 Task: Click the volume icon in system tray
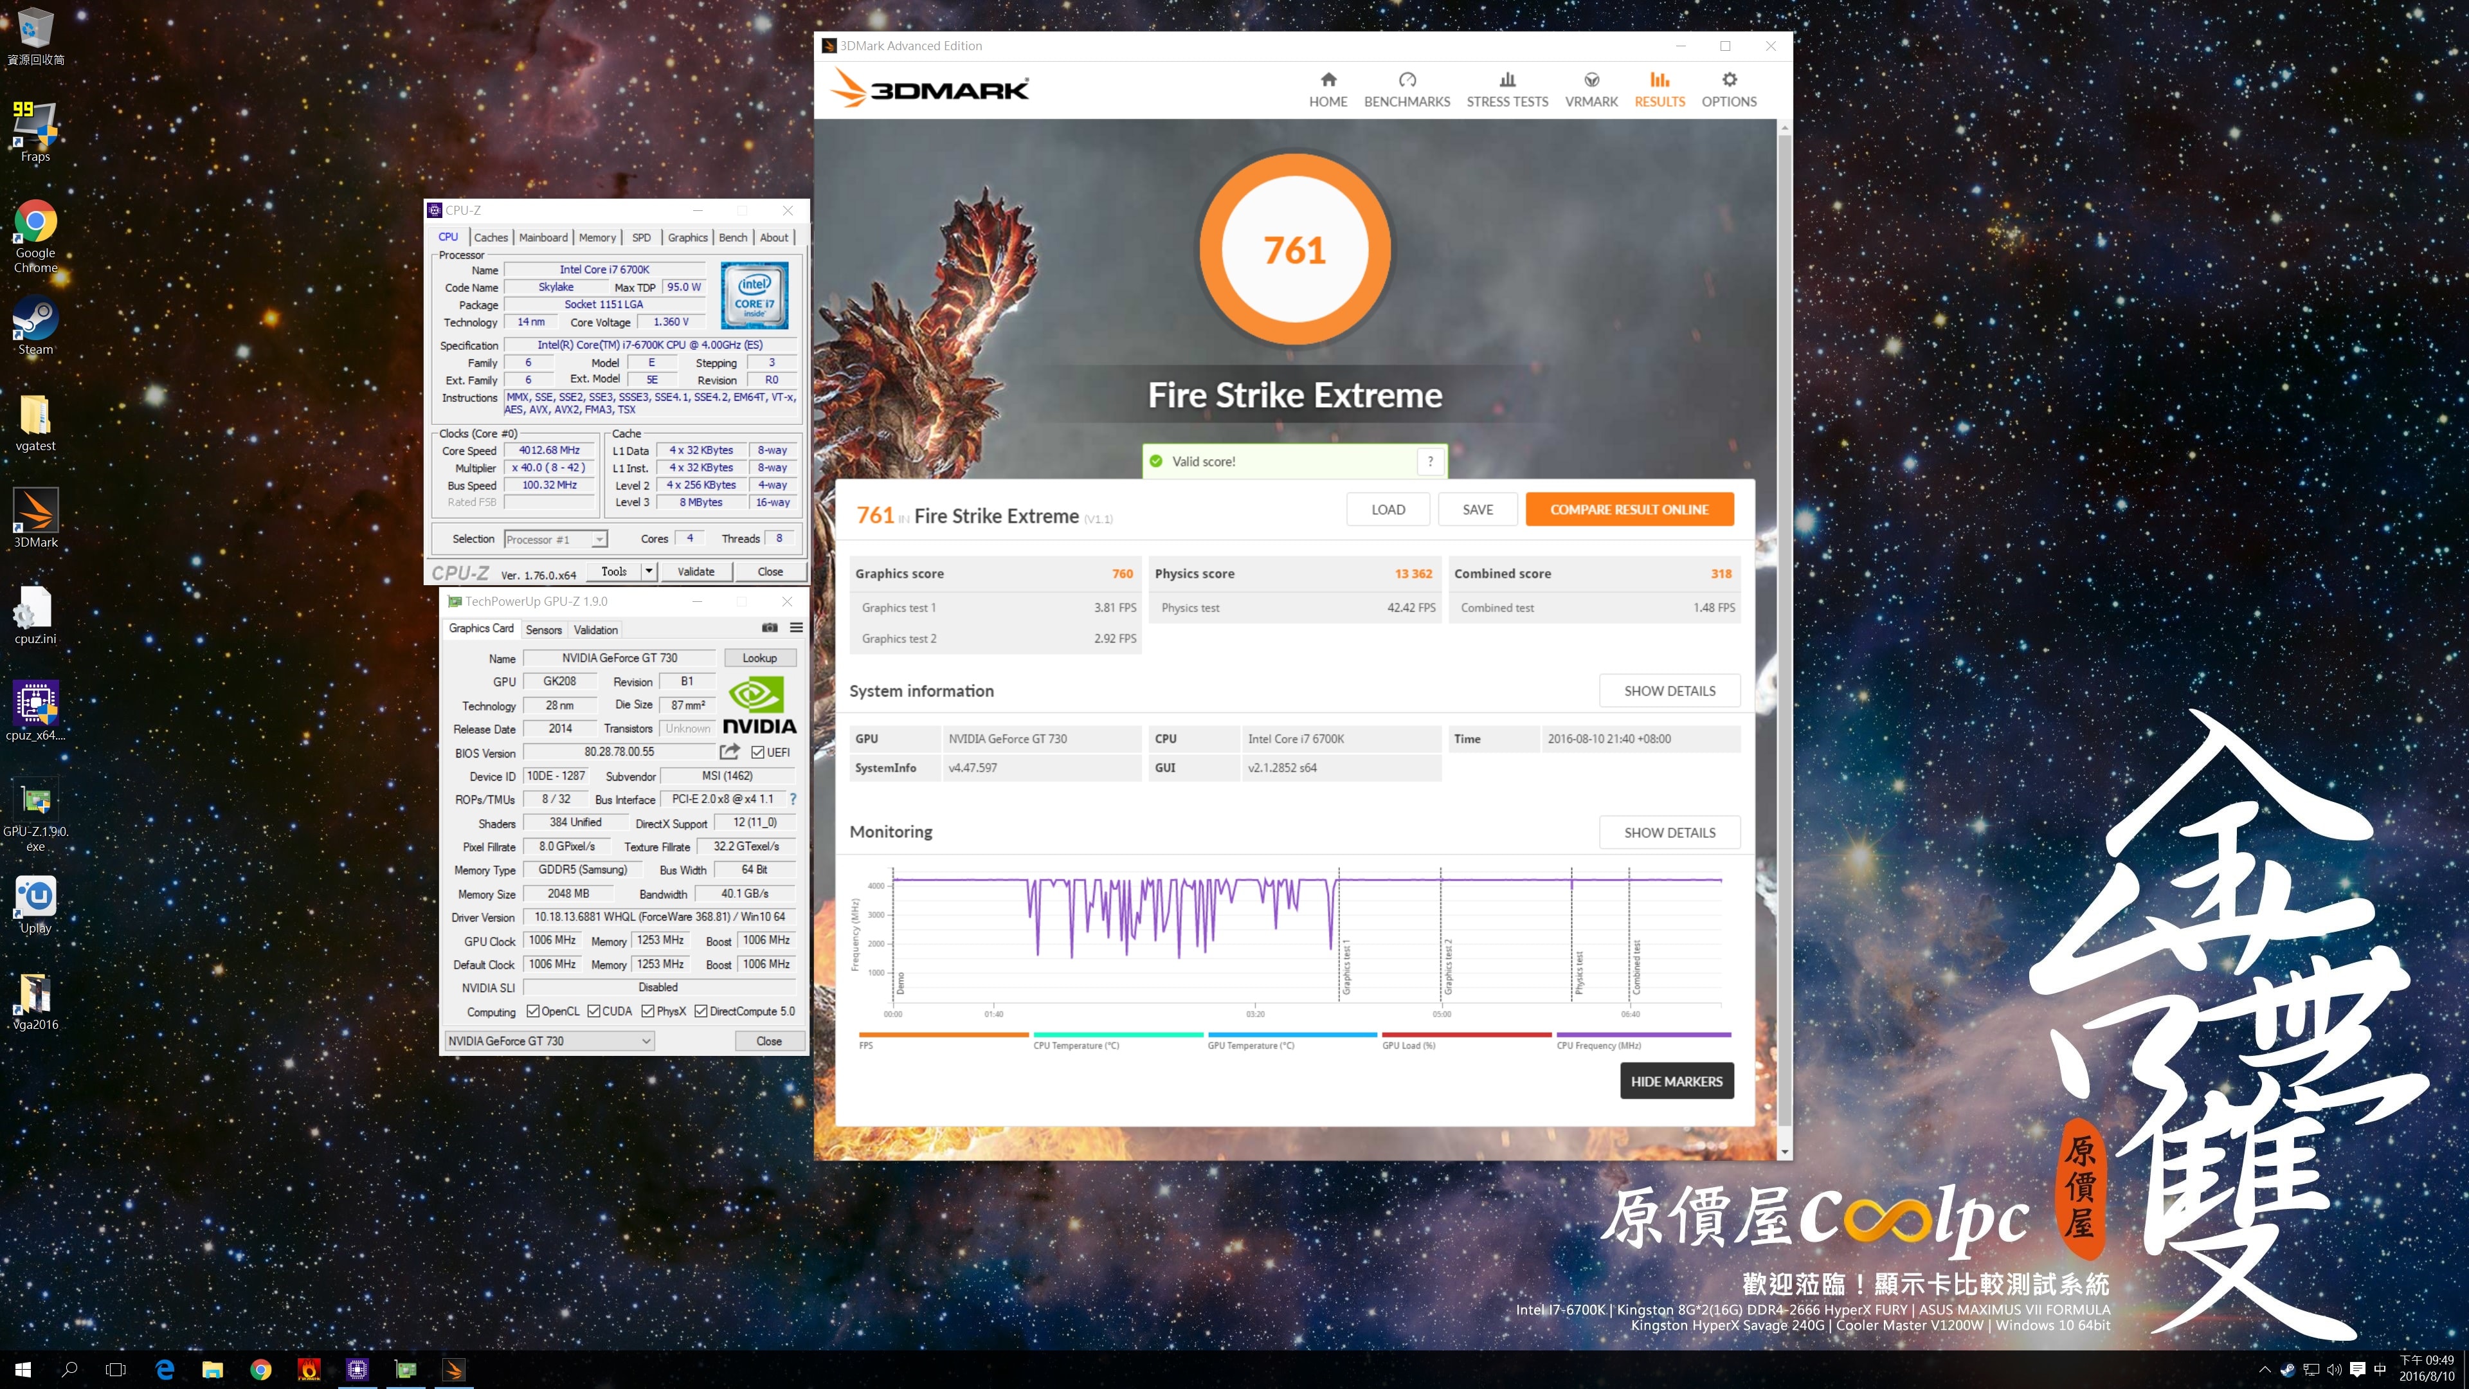(2334, 1369)
